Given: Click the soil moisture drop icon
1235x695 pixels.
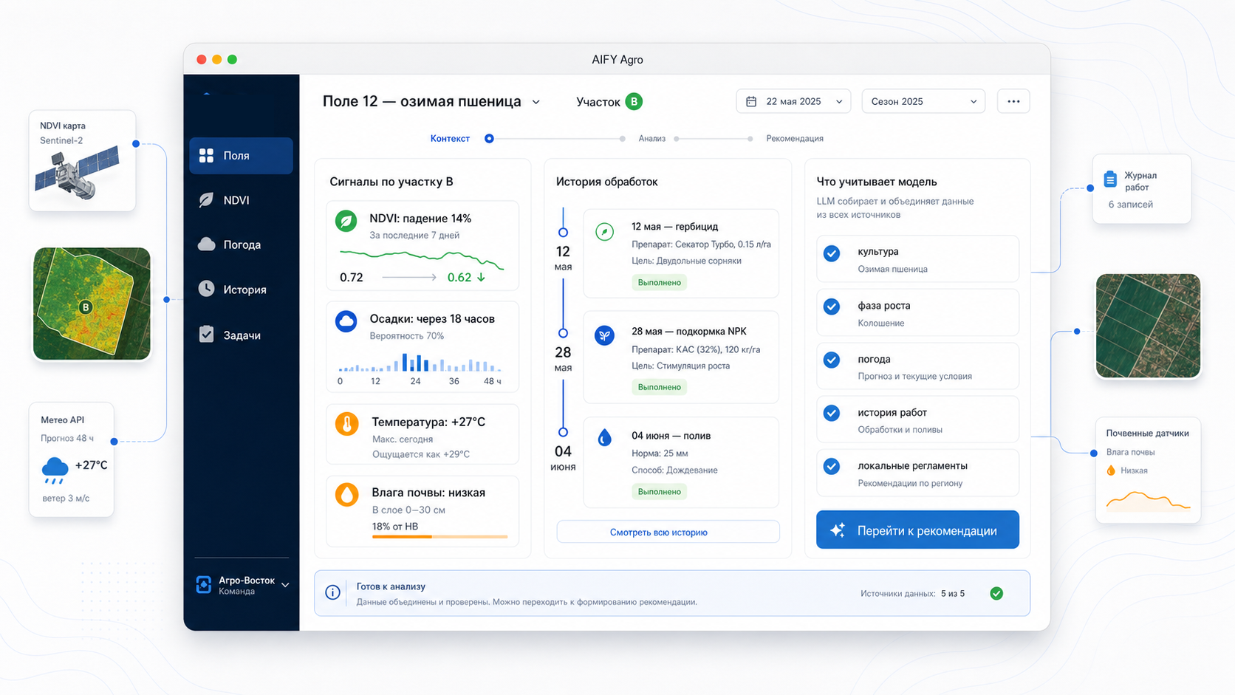Looking at the screenshot, I should tap(346, 494).
